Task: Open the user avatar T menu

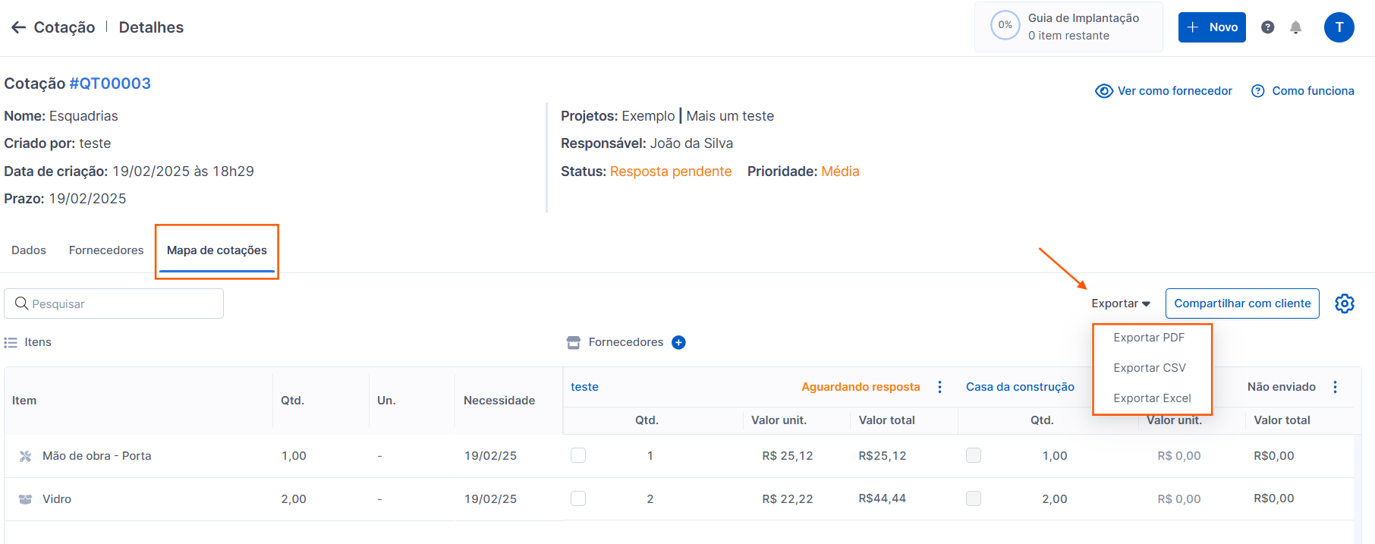Action: (x=1339, y=27)
